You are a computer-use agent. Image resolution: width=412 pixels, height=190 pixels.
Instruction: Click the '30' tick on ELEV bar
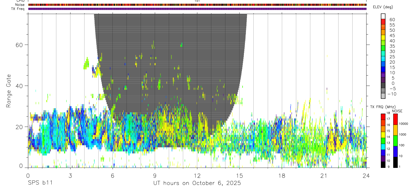tap(392, 51)
